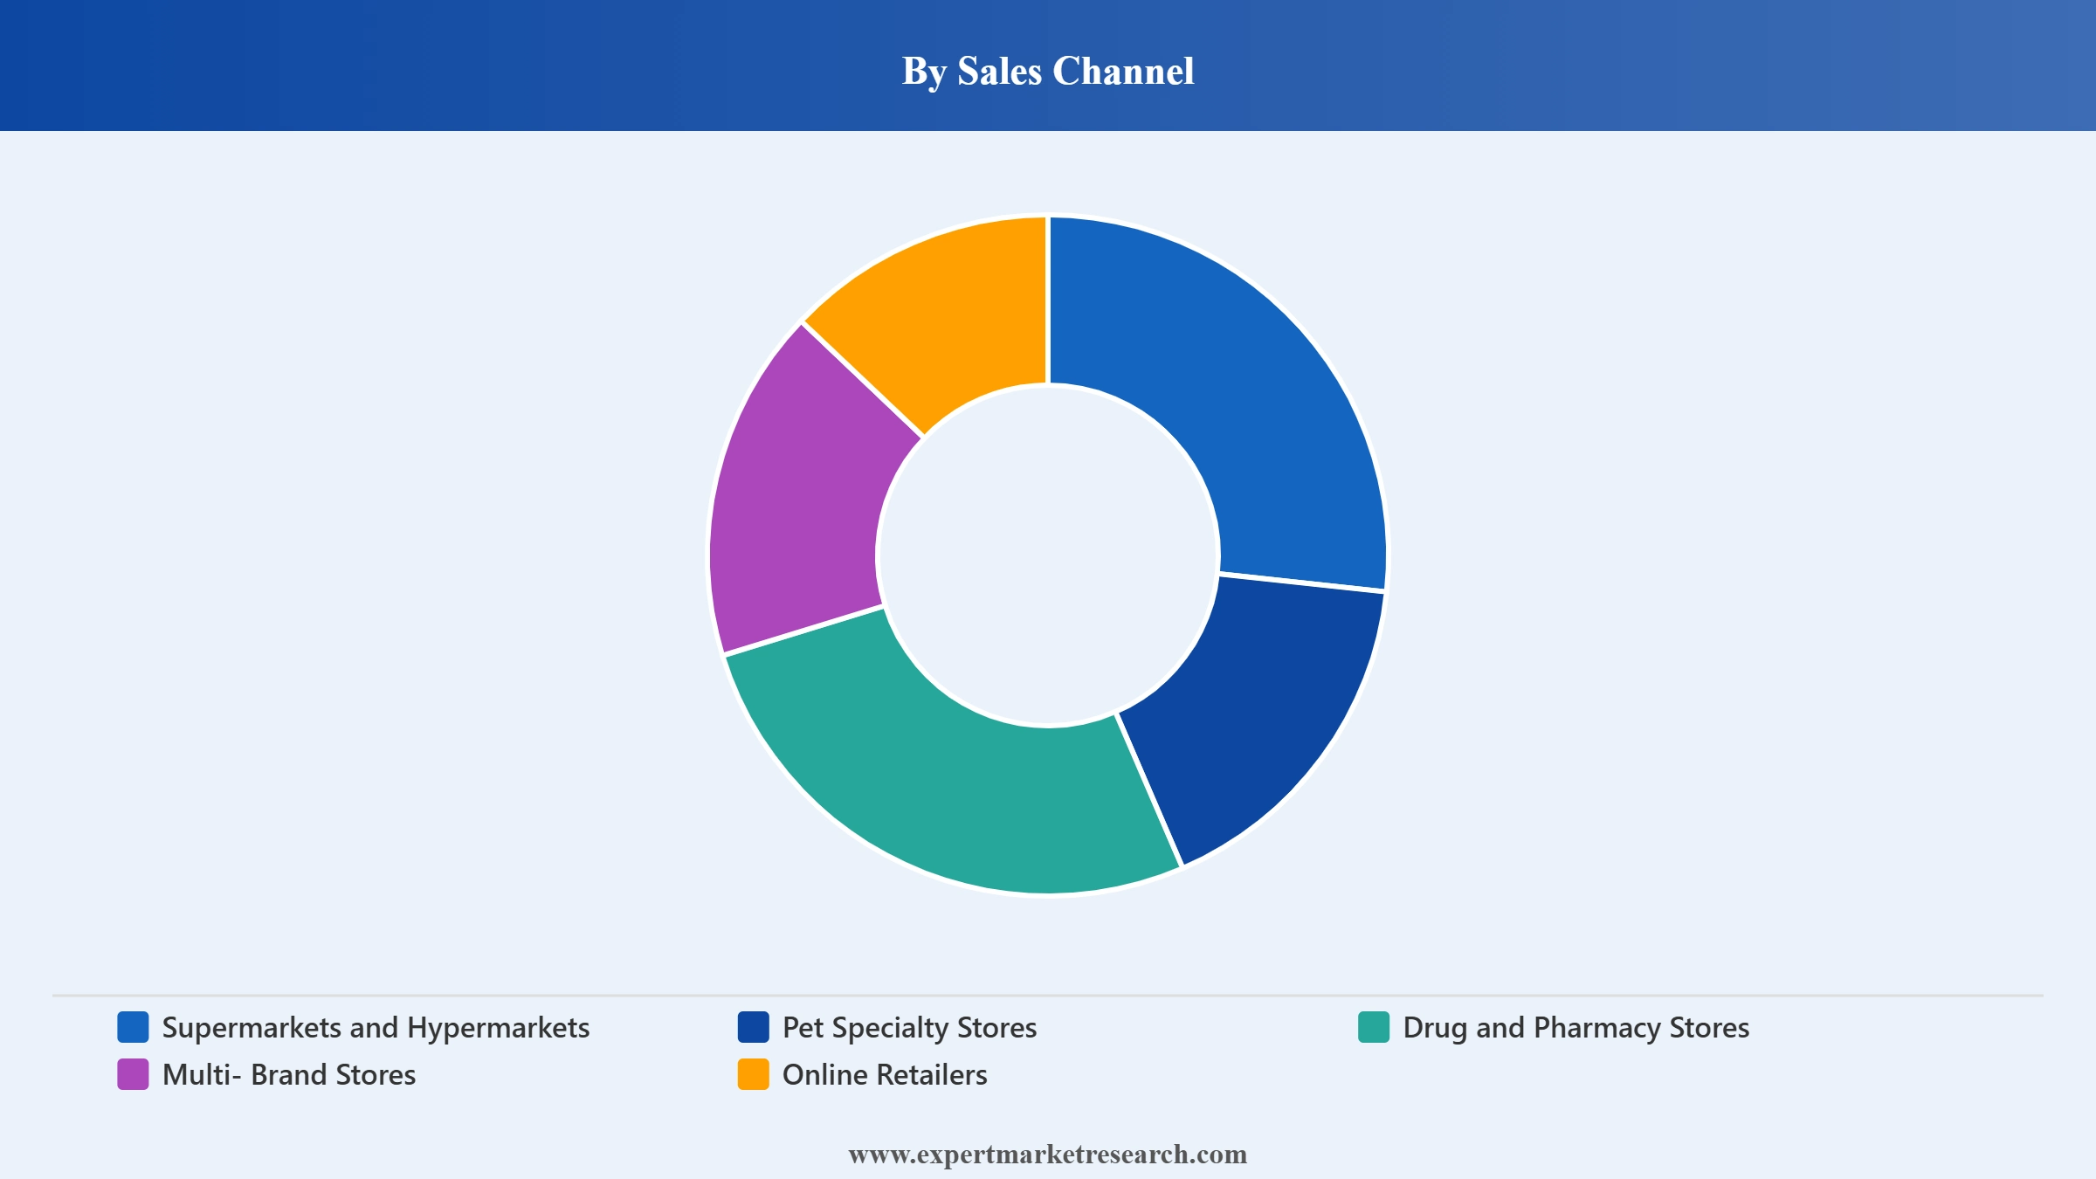Viewport: 2096px width, 1179px height.
Task: Click the teal Drug and Pharmacy Stores swatch
Action: pyautogui.click(x=1374, y=1027)
